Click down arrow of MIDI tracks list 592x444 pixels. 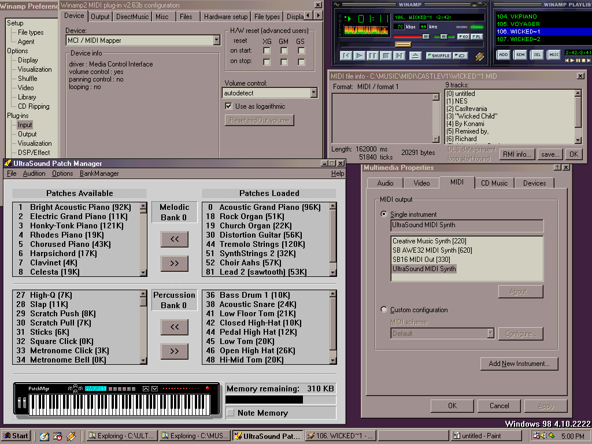(x=578, y=140)
